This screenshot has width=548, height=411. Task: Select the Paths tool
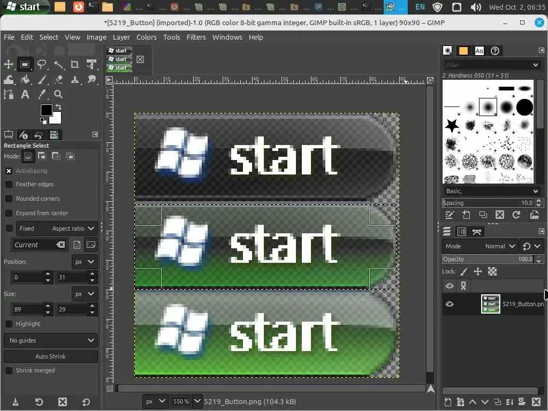(x=8, y=94)
